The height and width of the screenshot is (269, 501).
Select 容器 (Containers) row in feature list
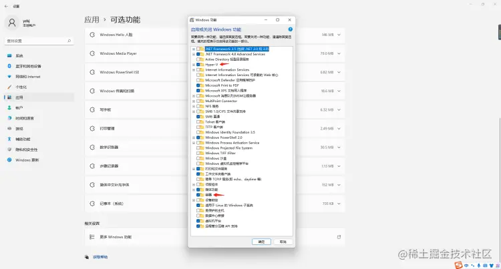[208, 195]
